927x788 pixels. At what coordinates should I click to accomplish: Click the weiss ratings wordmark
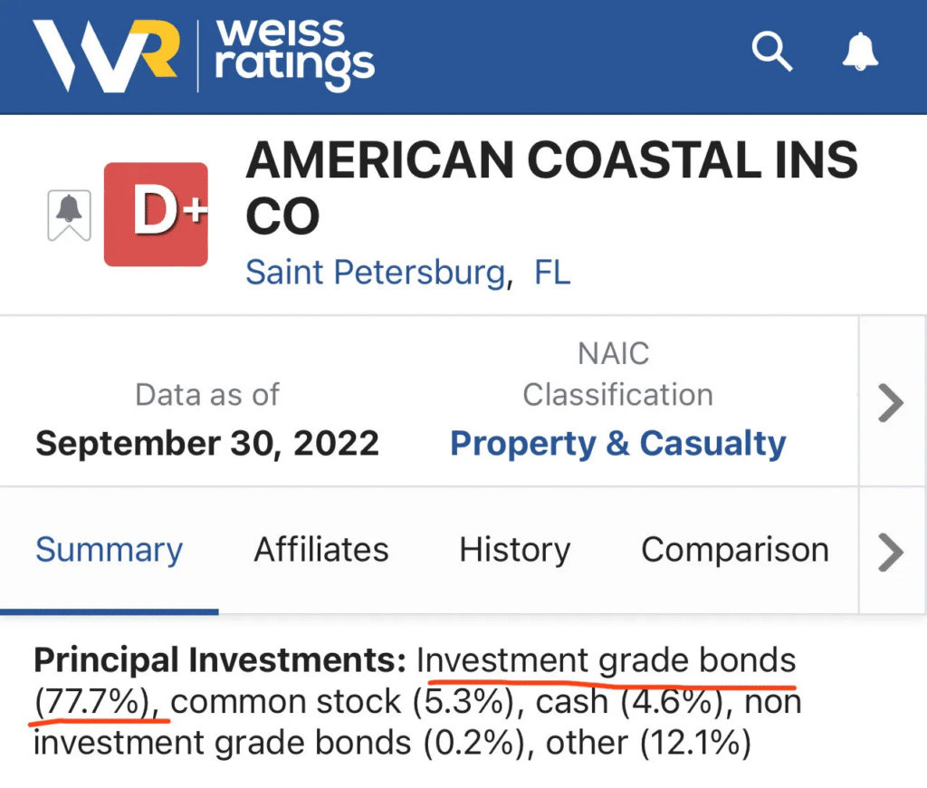click(294, 55)
